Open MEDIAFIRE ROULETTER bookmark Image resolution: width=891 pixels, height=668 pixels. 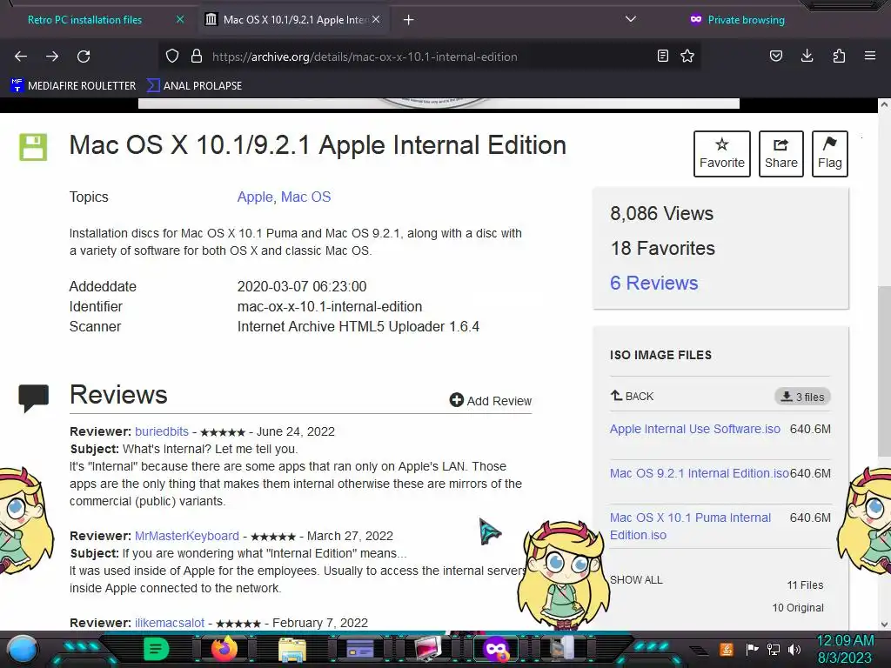click(73, 86)
